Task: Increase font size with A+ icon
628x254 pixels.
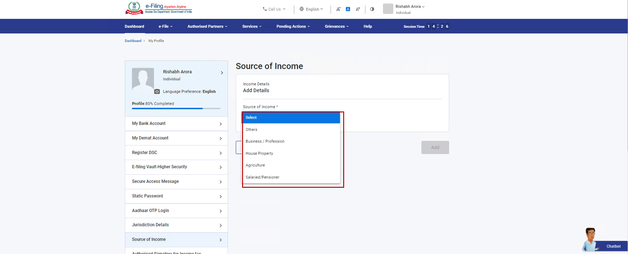Action: (x=358, y=9)
